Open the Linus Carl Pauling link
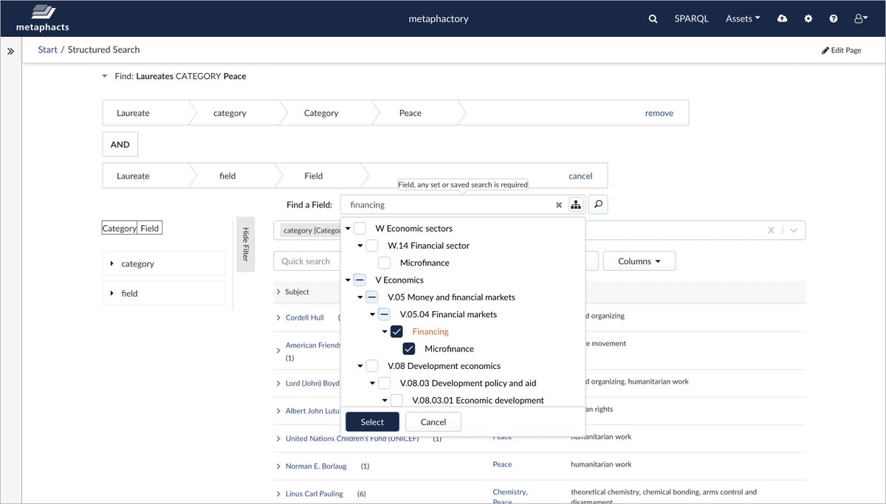The width and height of the screenshot is (886, 504). [315, 494]
